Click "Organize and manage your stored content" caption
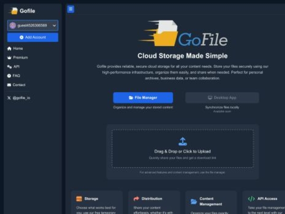Viewport: 285px width, 214px height. pyautogui.click(x=143, y=107)
